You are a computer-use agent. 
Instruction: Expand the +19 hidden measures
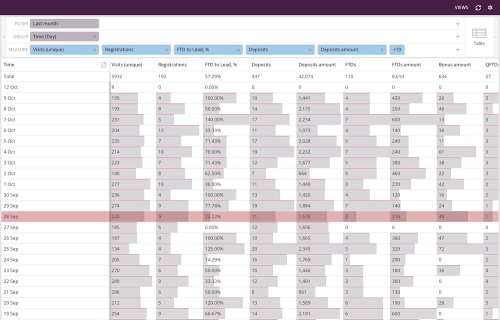click(x=397, y=49)
